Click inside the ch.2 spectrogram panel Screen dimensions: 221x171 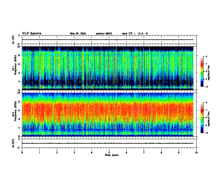click(x=108, y=115)
